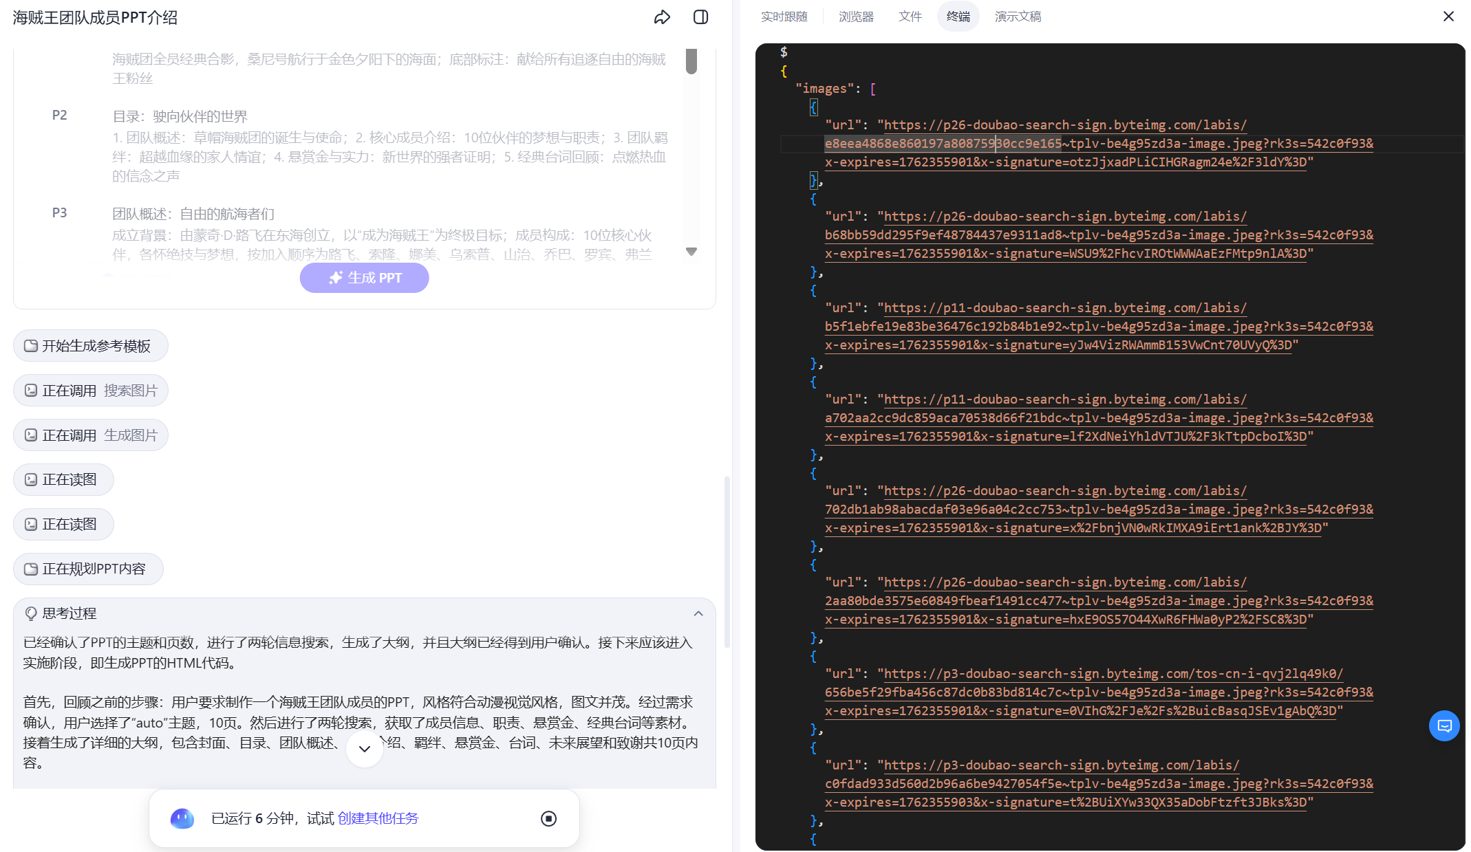1471x852 pixels.
Task: Open the 文件 tab
Action: pos(910,17)
